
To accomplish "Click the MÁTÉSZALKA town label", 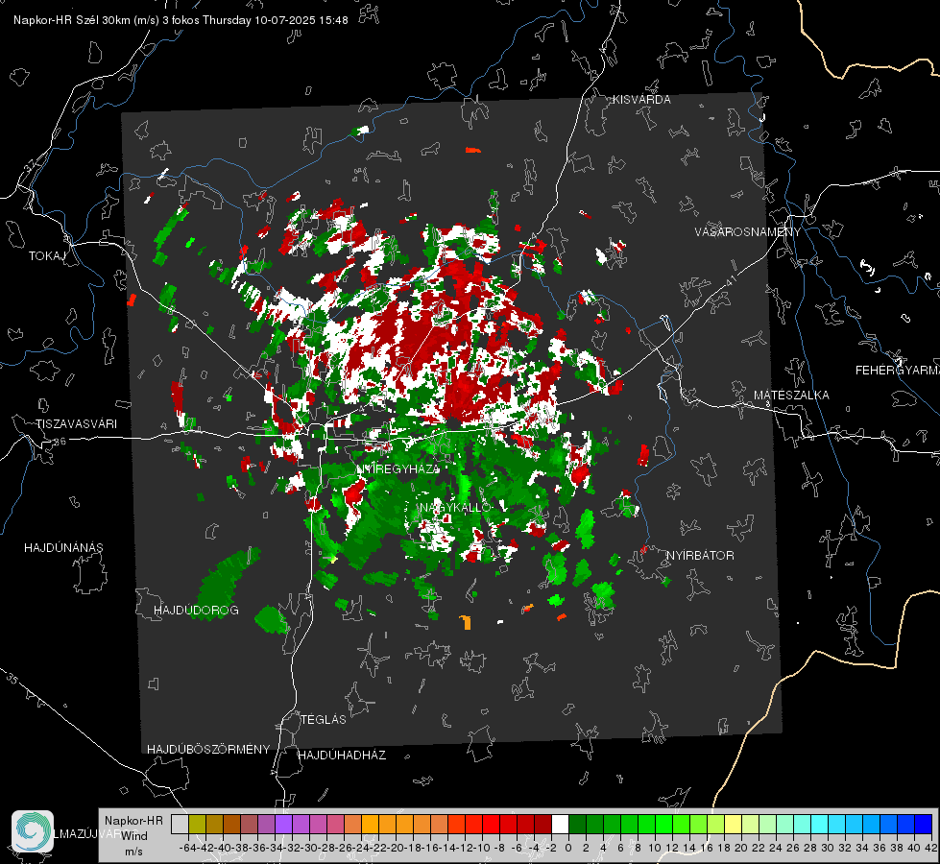I will (791, 396).
